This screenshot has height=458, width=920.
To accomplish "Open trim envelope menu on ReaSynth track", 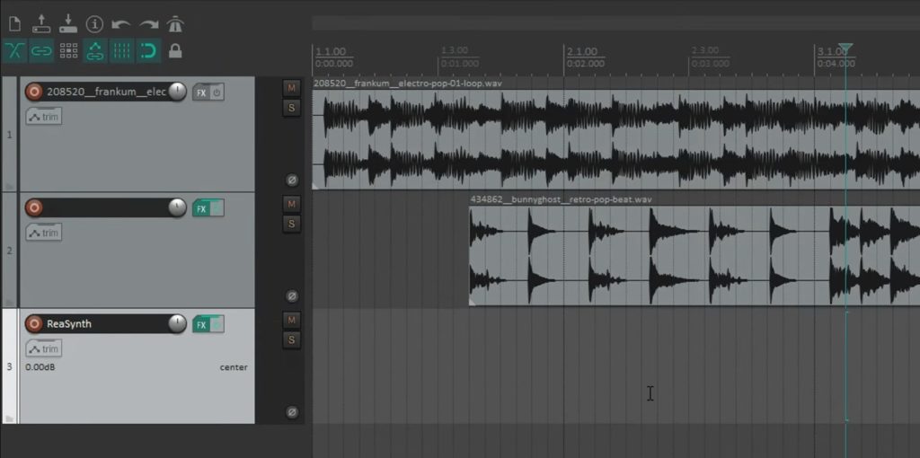I will click(44, 349).
